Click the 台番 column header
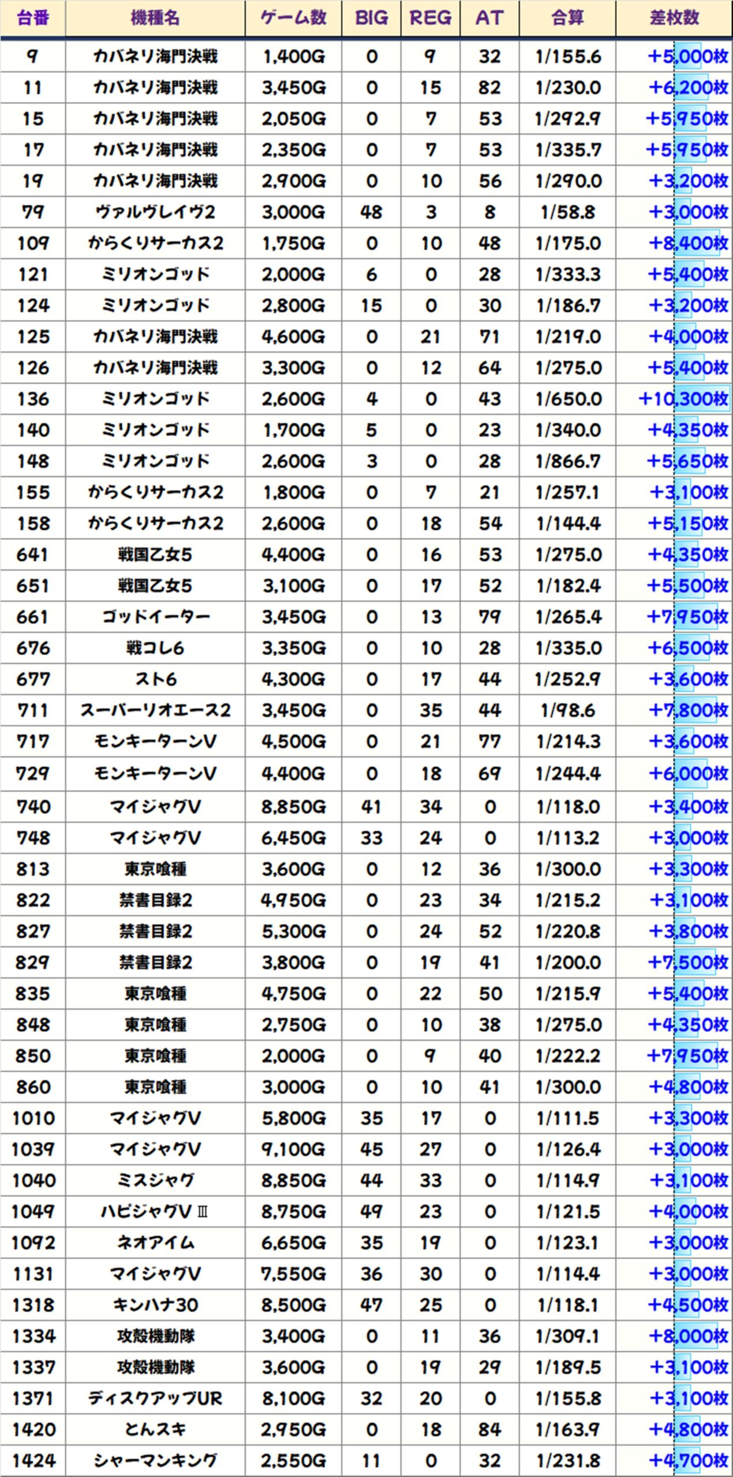Screen dimensions: 733x1477 click(33, 18)
